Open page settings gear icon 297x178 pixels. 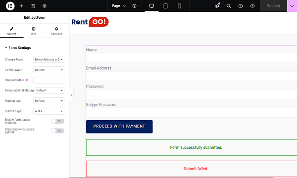134,6
